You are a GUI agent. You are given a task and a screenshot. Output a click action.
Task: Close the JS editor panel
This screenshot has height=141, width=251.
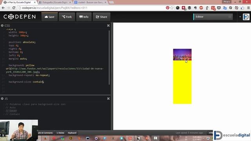108,99
